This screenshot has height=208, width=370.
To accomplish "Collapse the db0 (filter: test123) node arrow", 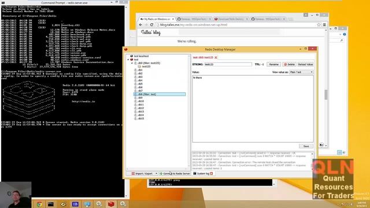I will point(132,63).
